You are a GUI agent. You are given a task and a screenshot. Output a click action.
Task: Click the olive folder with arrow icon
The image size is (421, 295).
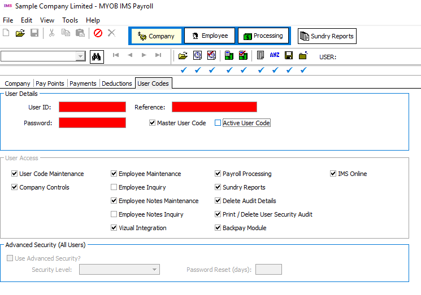point(303,55)
